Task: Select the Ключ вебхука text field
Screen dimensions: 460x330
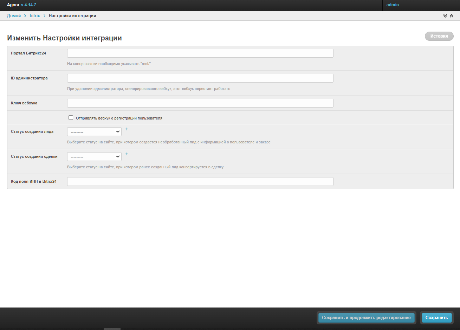Action: [200, 103]
